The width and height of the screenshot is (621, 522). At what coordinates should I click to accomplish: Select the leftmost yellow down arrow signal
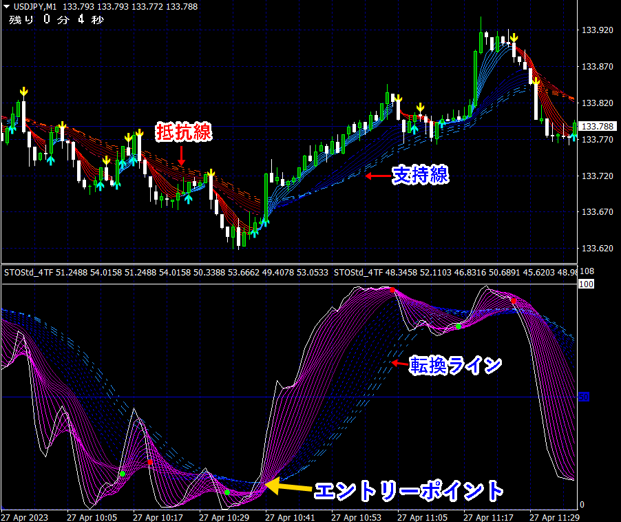click(24, 92)
